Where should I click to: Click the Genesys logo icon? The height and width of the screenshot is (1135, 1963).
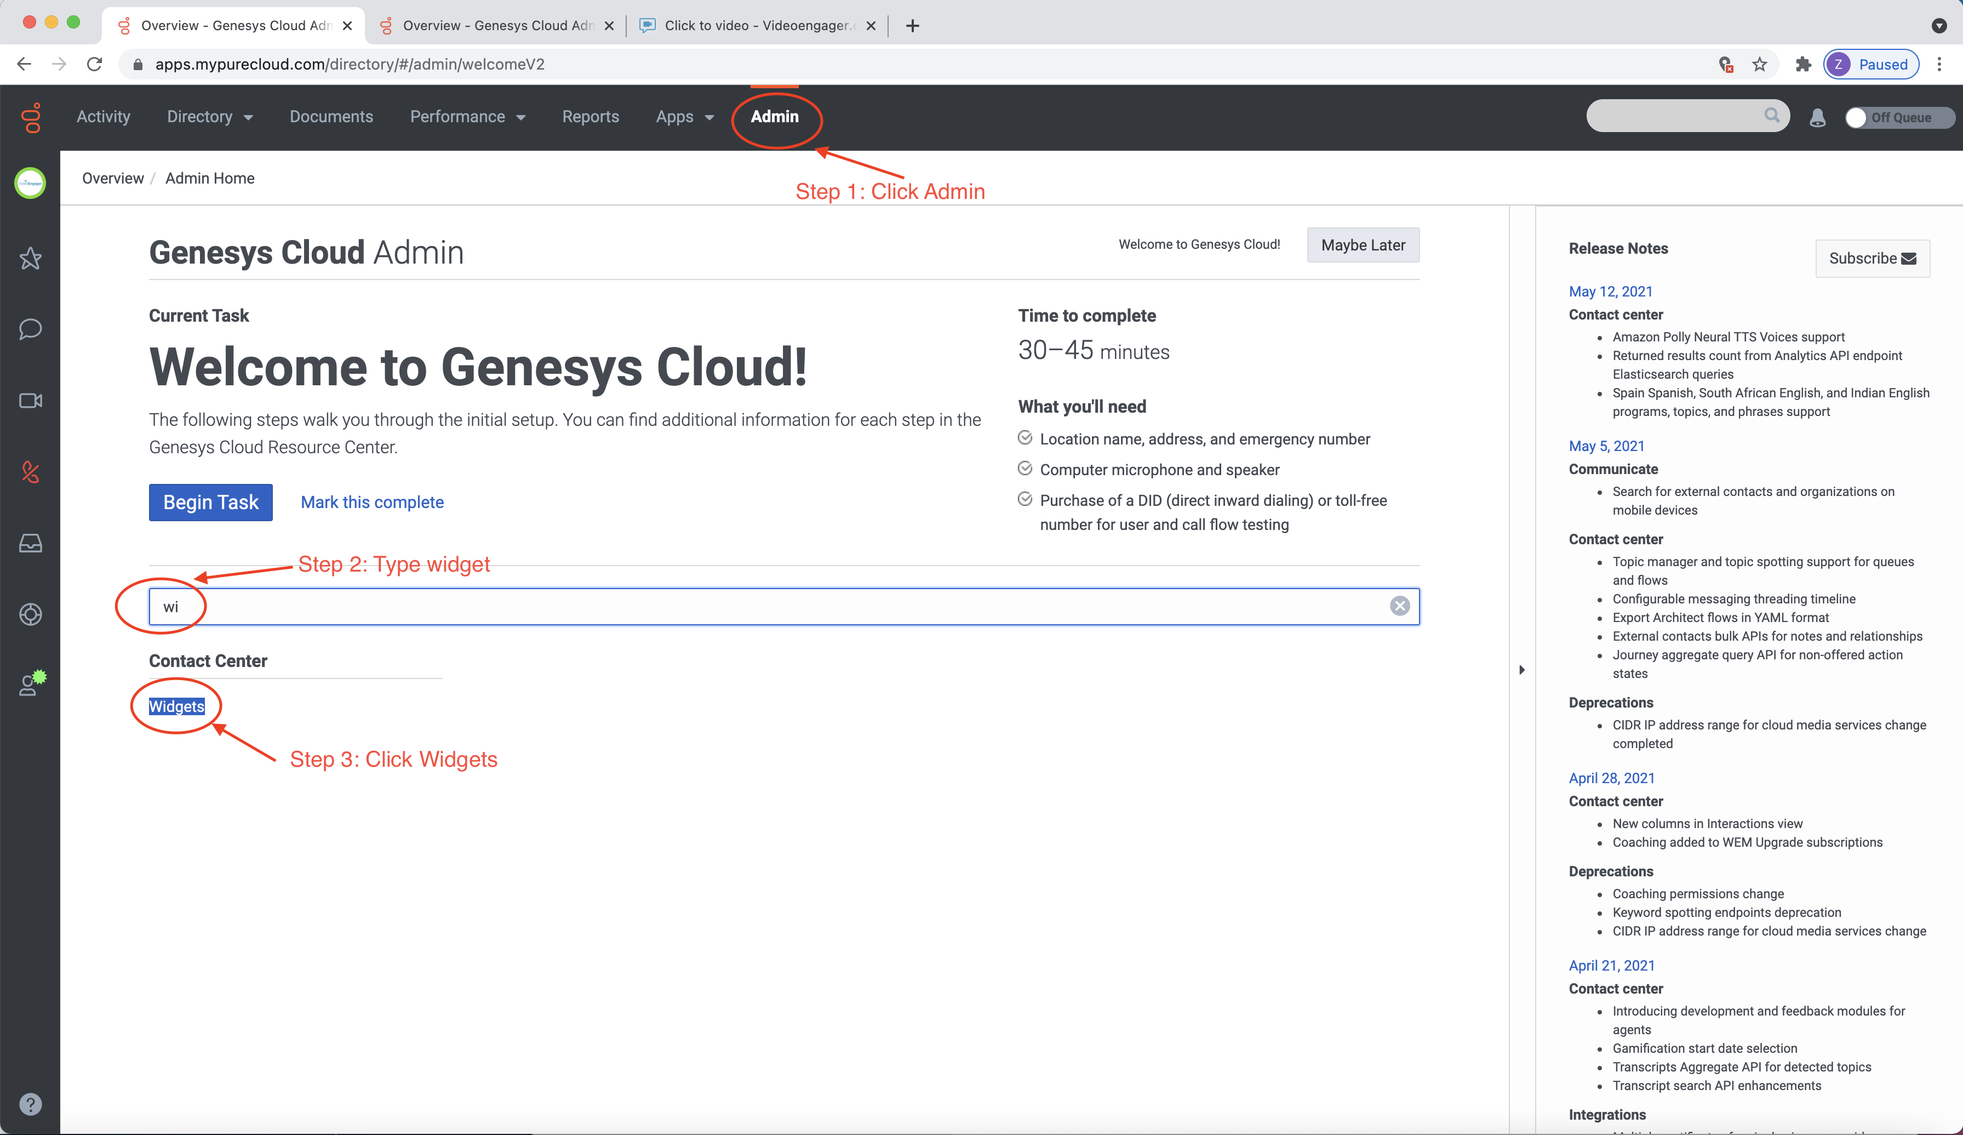coord(31,118)
